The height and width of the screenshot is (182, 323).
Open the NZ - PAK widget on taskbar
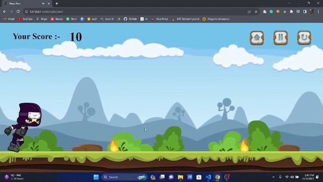(14, 177)
